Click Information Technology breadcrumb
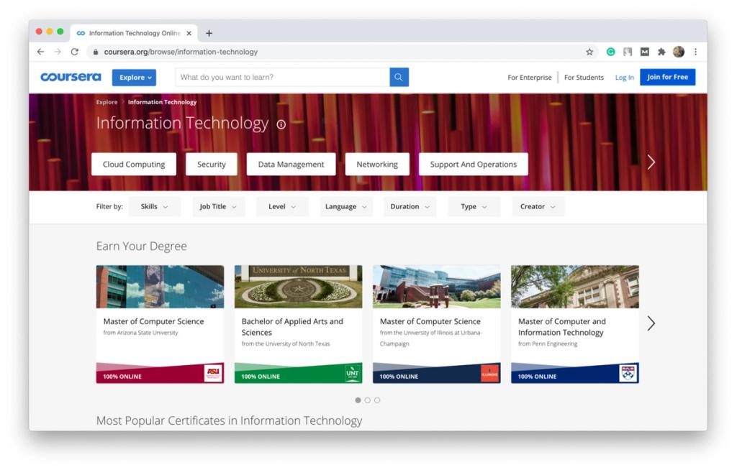The height and width of the screenshot is (470, 737). 162,102
